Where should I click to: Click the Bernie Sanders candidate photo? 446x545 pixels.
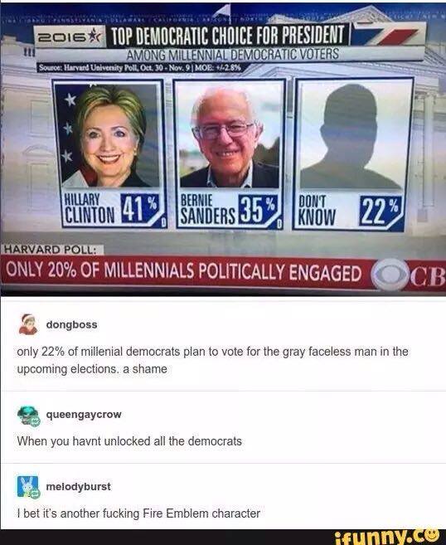(x=230, y=135)
